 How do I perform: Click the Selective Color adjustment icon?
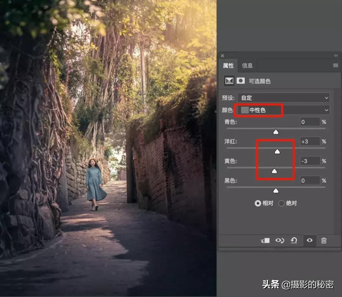point(229,81)
